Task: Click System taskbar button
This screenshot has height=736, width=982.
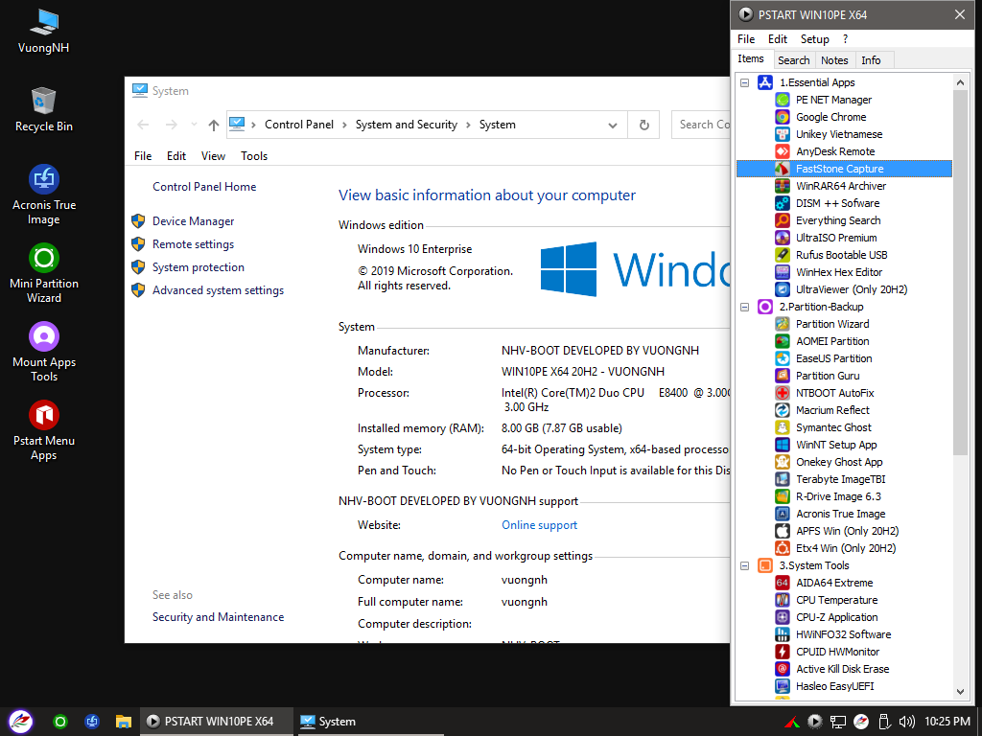Action: 369,722
